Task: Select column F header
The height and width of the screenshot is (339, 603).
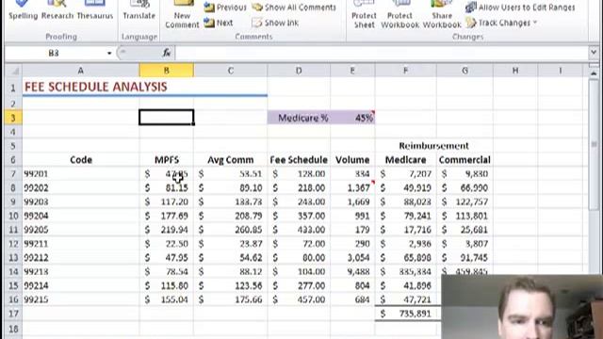Action: pyautogui.click(x=405, y=71)
